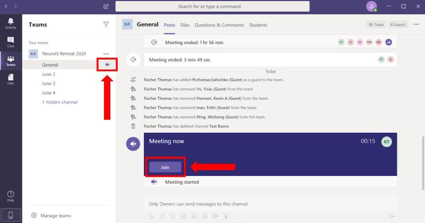Select the June 3 channel

[48, 83]
